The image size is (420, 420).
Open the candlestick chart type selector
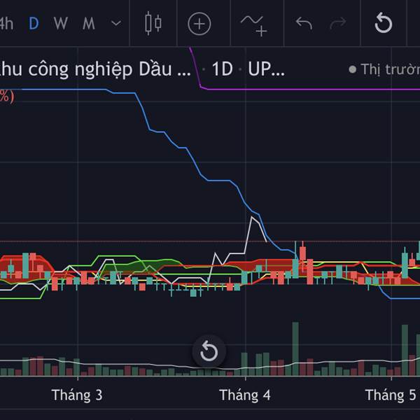(x=153, y=23)
